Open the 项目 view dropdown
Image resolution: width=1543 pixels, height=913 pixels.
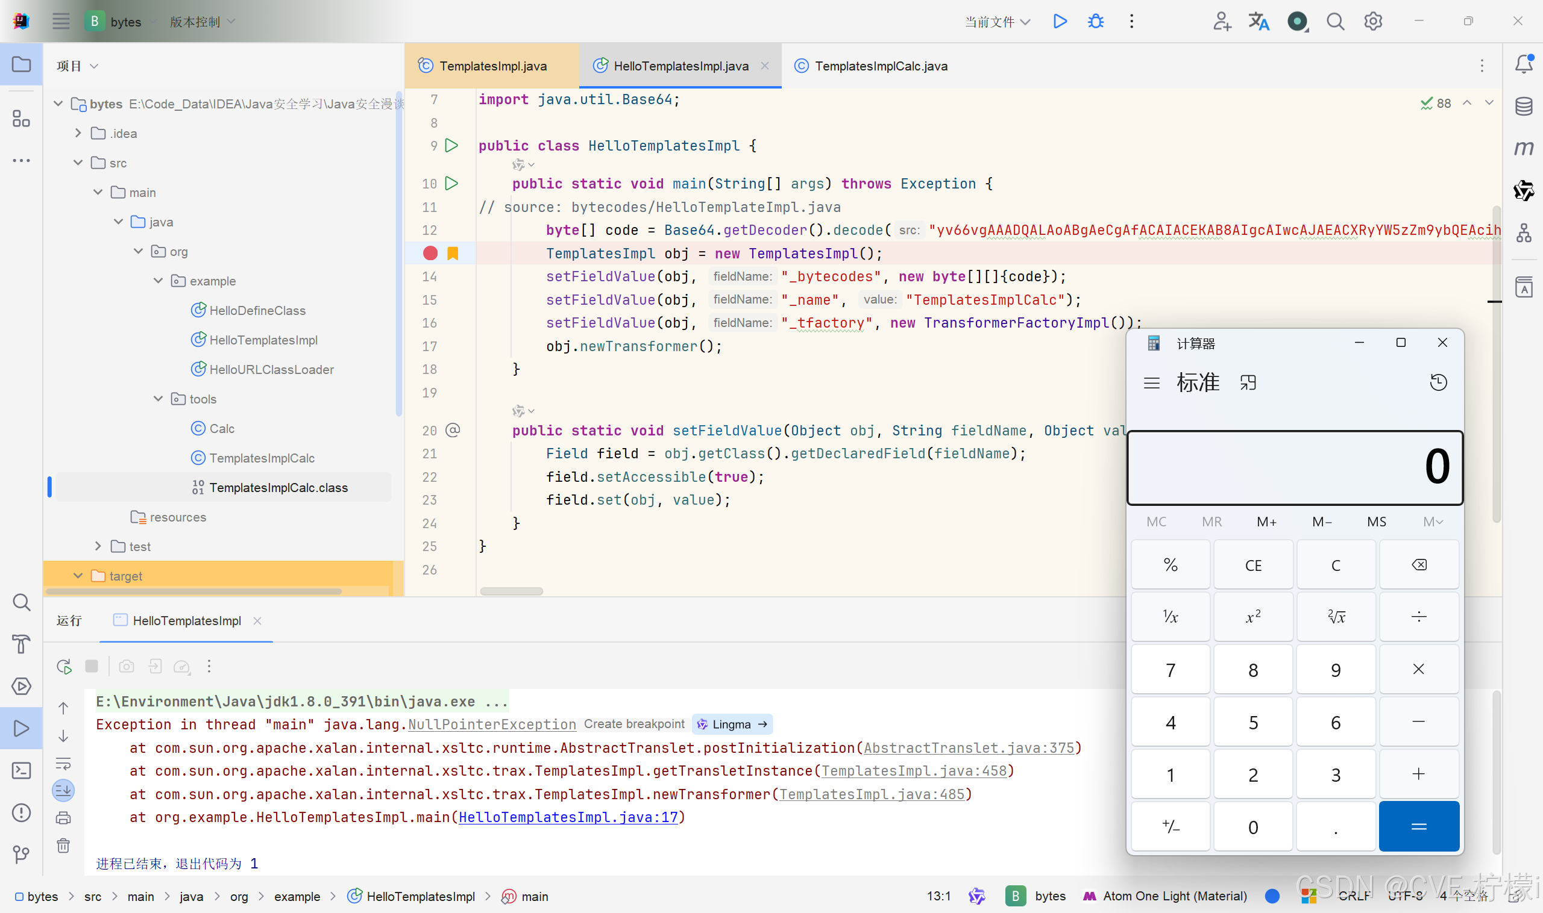coord(77,66)
